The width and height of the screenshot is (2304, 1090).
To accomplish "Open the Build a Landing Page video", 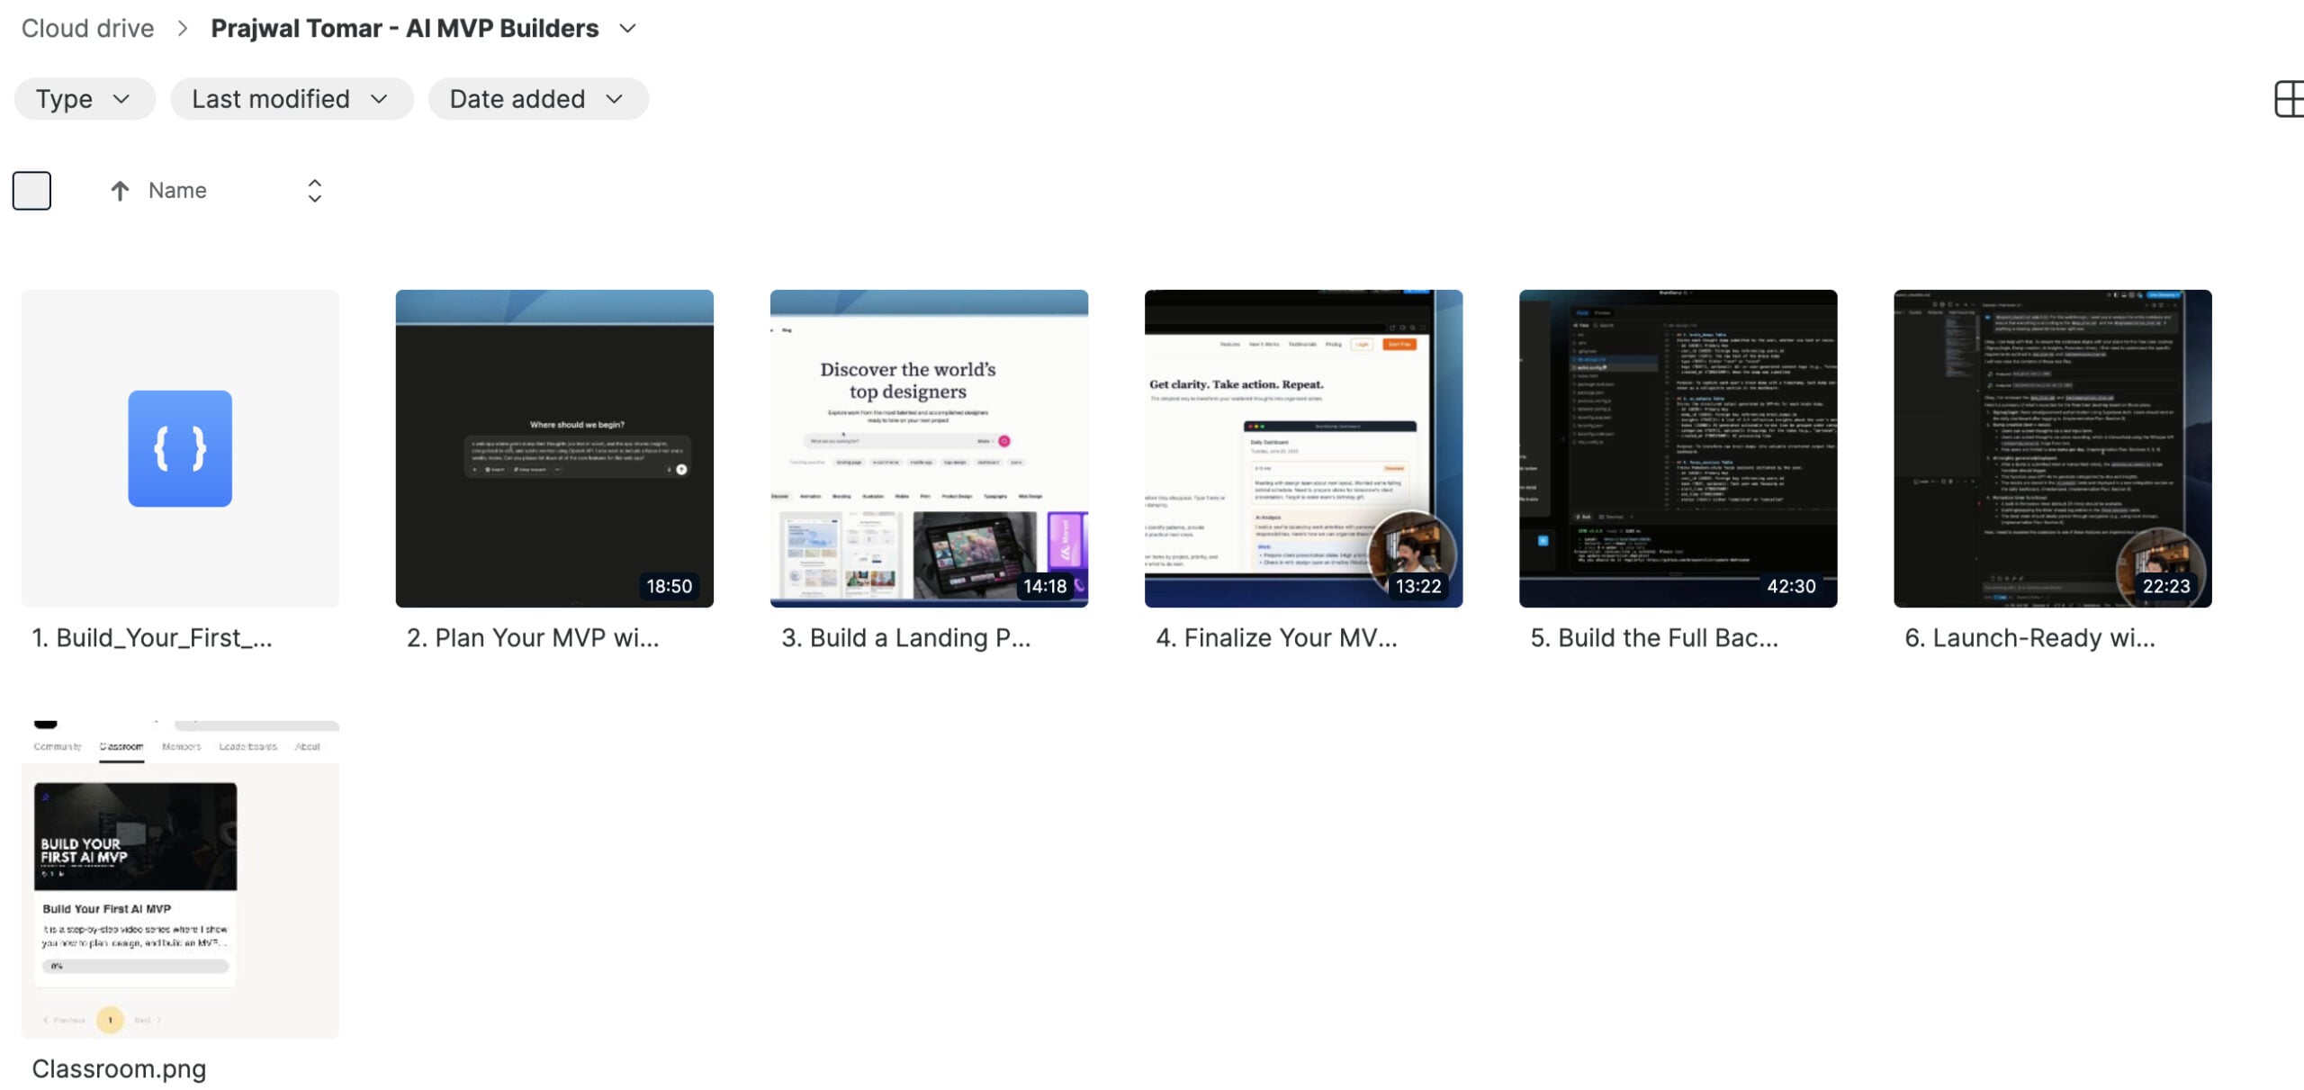I will (929, 448).
